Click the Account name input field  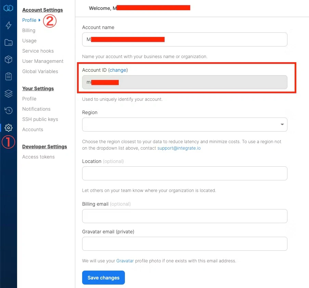coord(185,39)
